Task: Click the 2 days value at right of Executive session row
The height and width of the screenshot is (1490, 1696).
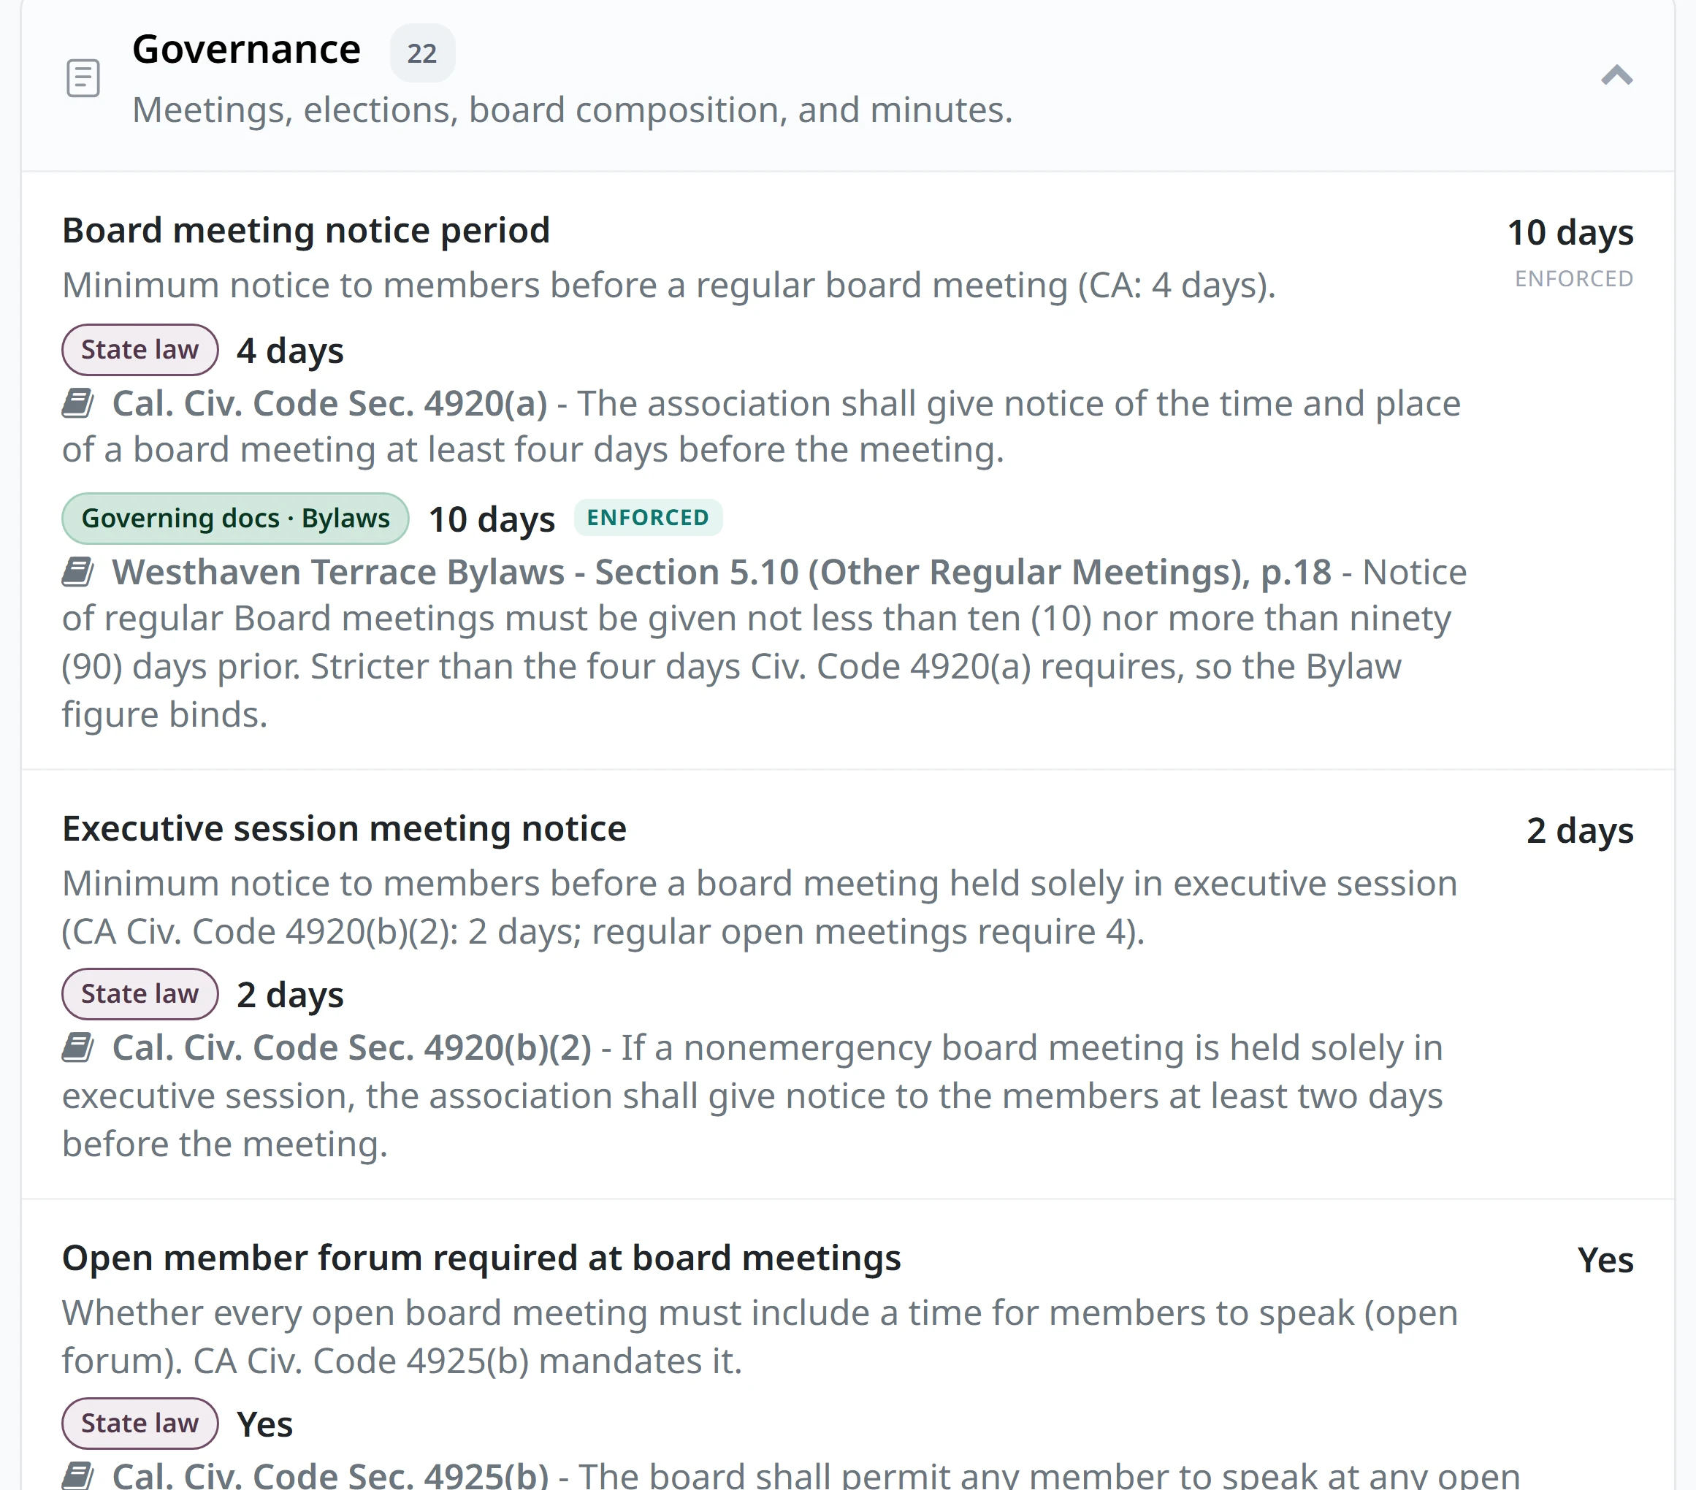Action: 1580,830
